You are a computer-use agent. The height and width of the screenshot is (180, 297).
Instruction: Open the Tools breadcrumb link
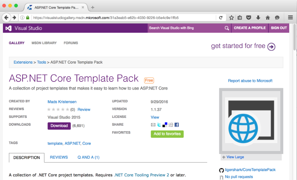42,62
